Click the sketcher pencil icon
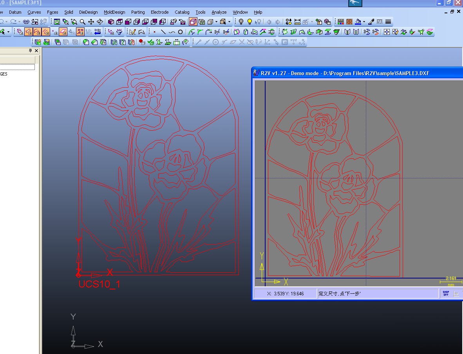 point(132,32)
